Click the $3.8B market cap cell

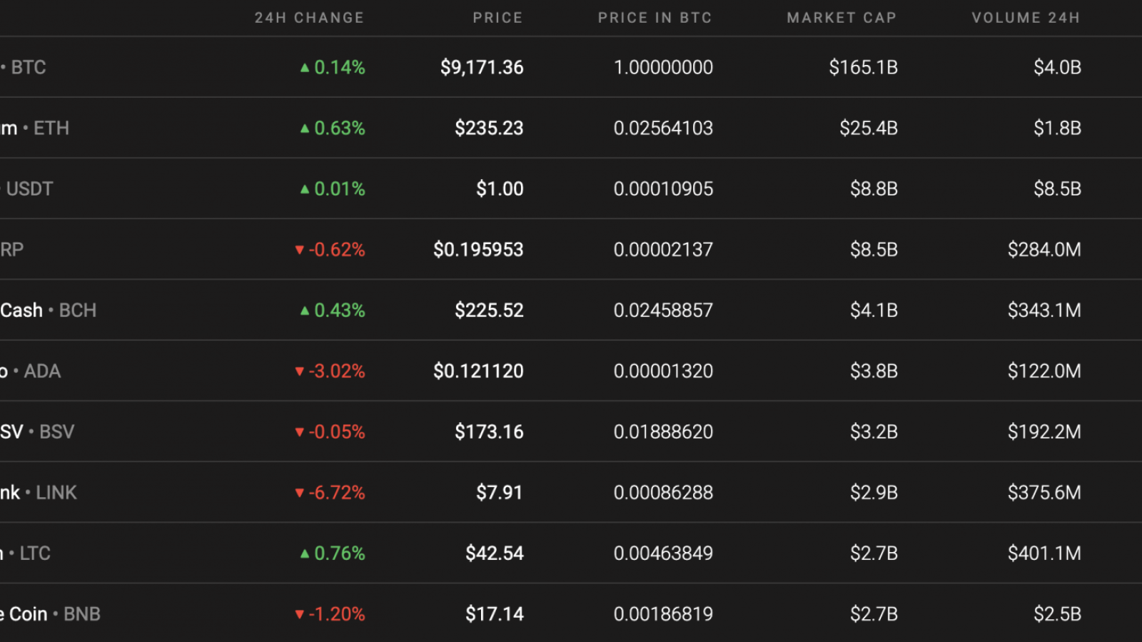tap(874, 371)
